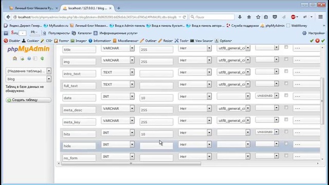Open the INT type dropdown for hide row

point(118,144)
